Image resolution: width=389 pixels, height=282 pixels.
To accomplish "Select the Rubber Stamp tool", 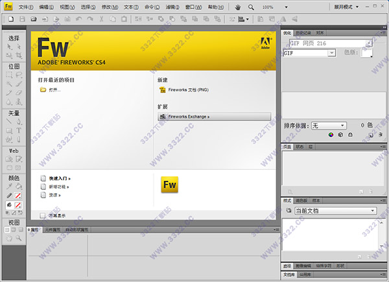I will [19, 102].
